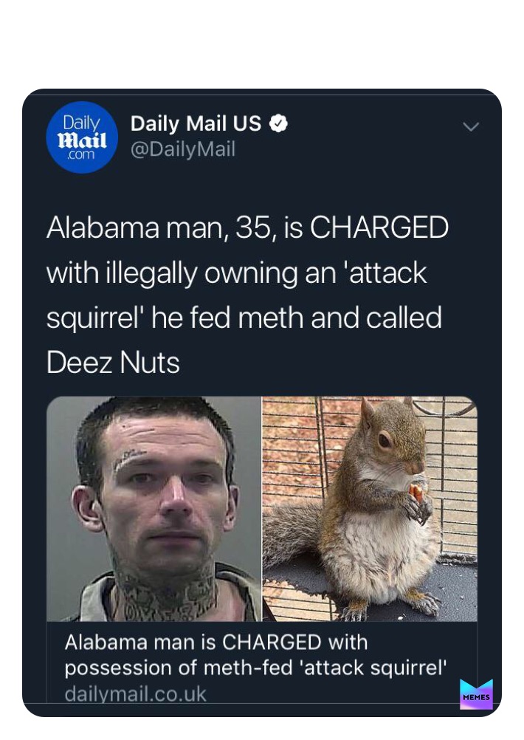Click the verified badge next to Daily Mail US
The height and width of the screenshot is (740, 524).
click(x=278, y=123)
